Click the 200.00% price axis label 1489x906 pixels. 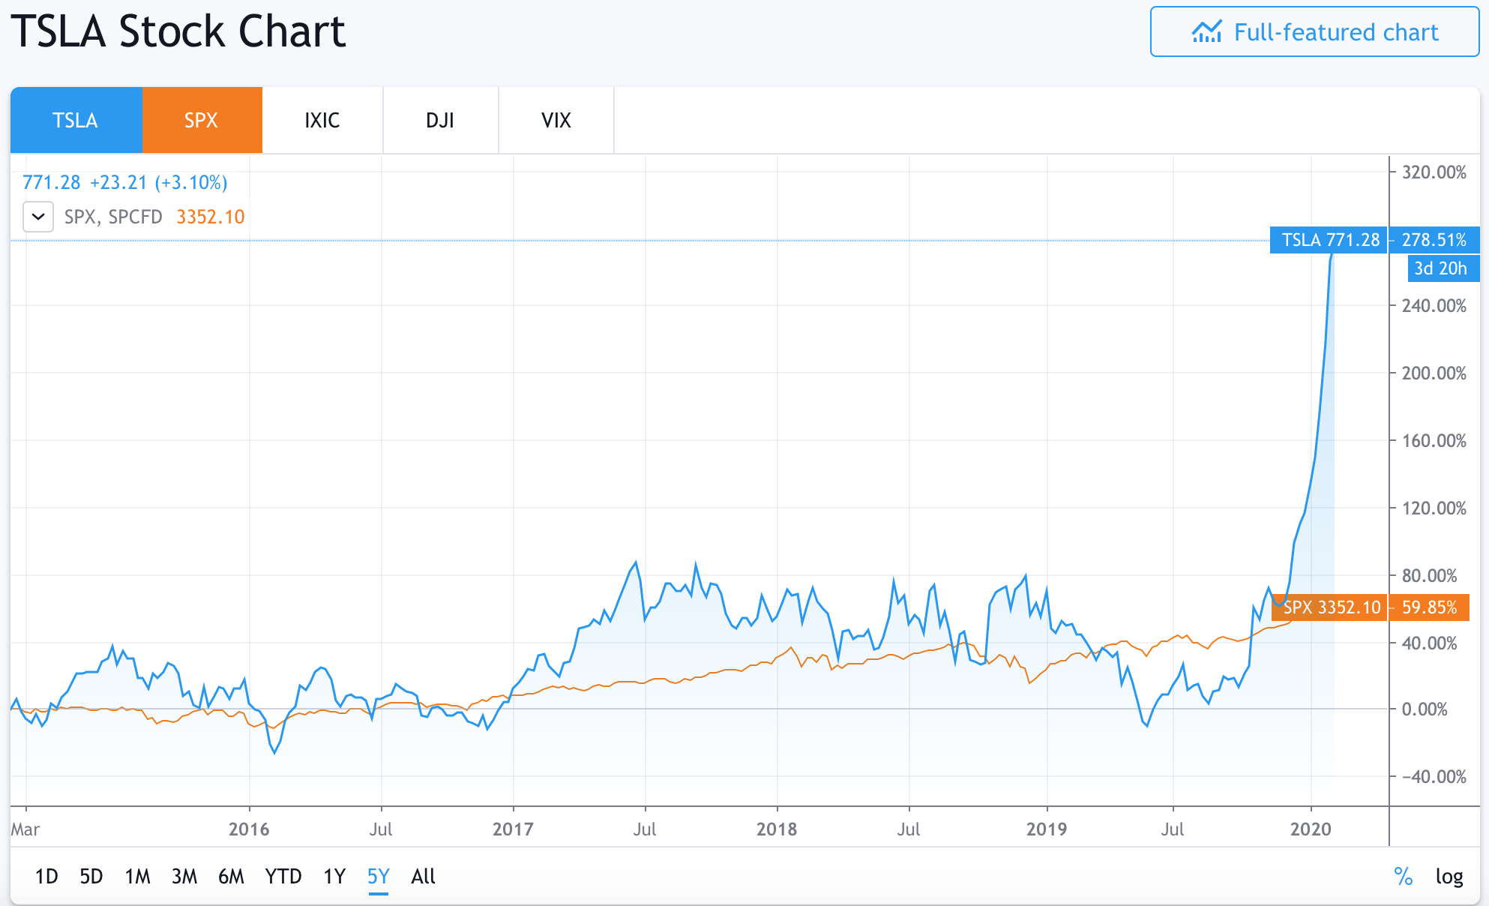click(1434, 373)
